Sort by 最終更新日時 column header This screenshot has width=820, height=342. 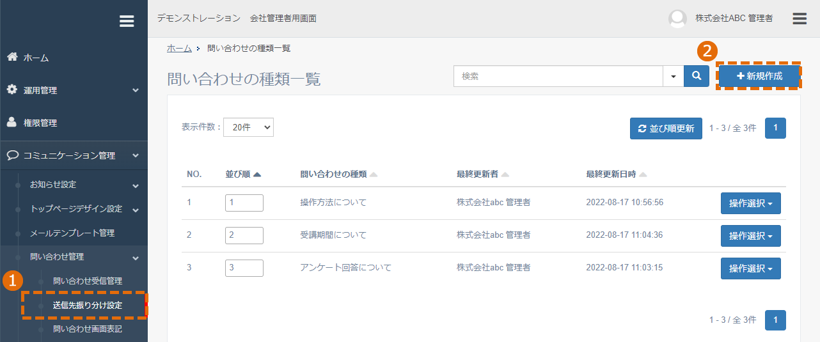tap(617, 175)
